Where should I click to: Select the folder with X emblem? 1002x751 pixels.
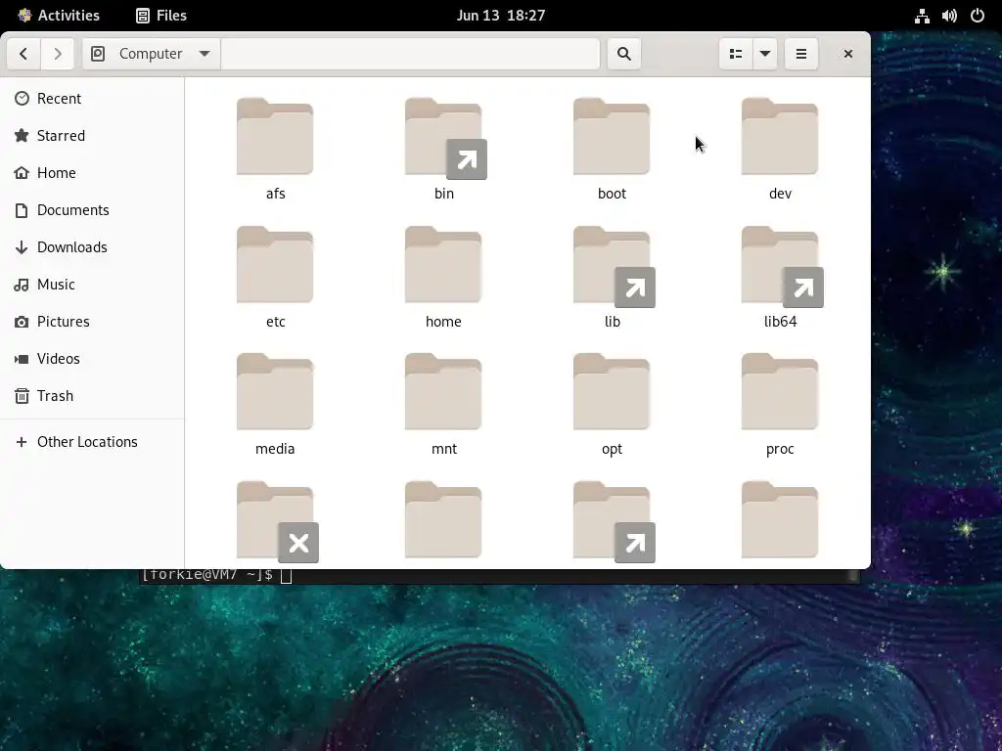tap(275, 520)
